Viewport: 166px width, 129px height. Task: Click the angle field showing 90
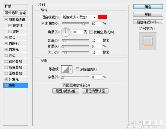[x=77, y=32]
